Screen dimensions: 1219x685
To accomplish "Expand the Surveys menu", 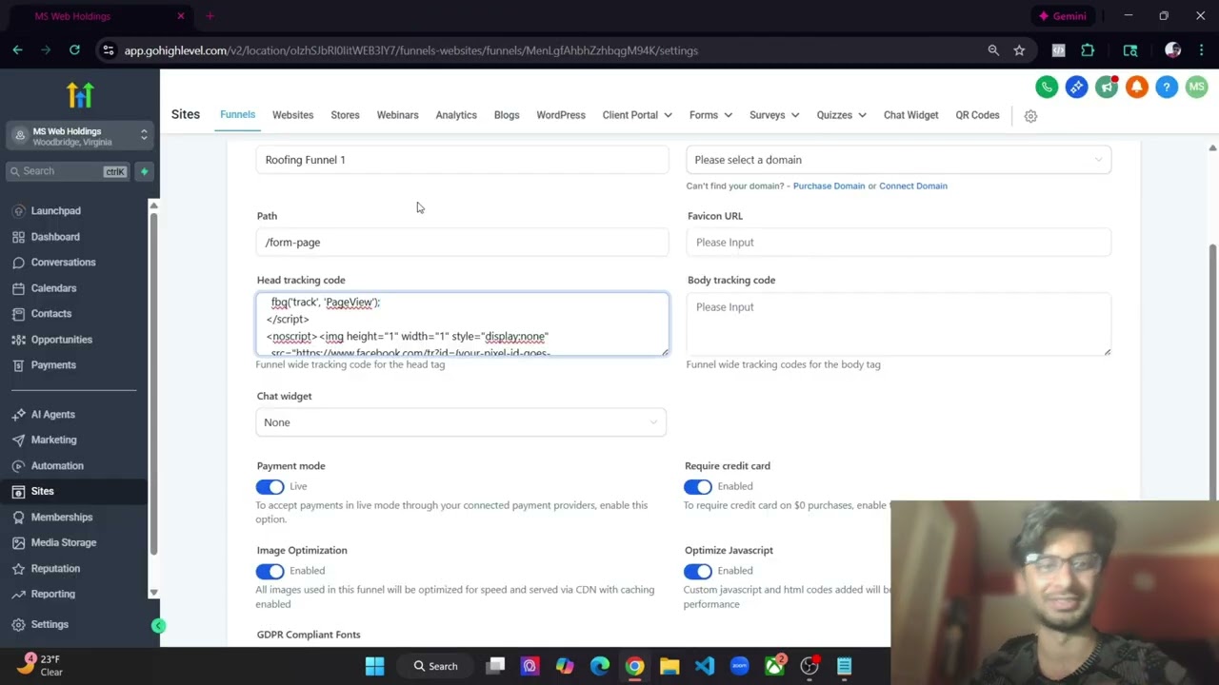I will [x=774, y=115].
